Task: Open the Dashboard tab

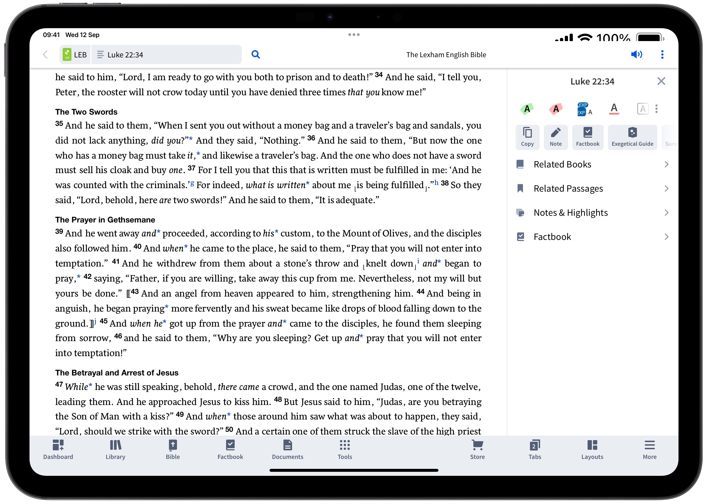Action: 58,450
